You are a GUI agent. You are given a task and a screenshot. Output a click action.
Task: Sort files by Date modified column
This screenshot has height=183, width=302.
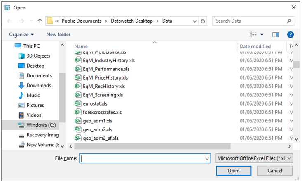point(255,47)
